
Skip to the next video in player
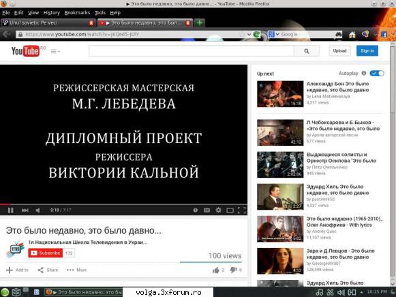pos(25,210)
